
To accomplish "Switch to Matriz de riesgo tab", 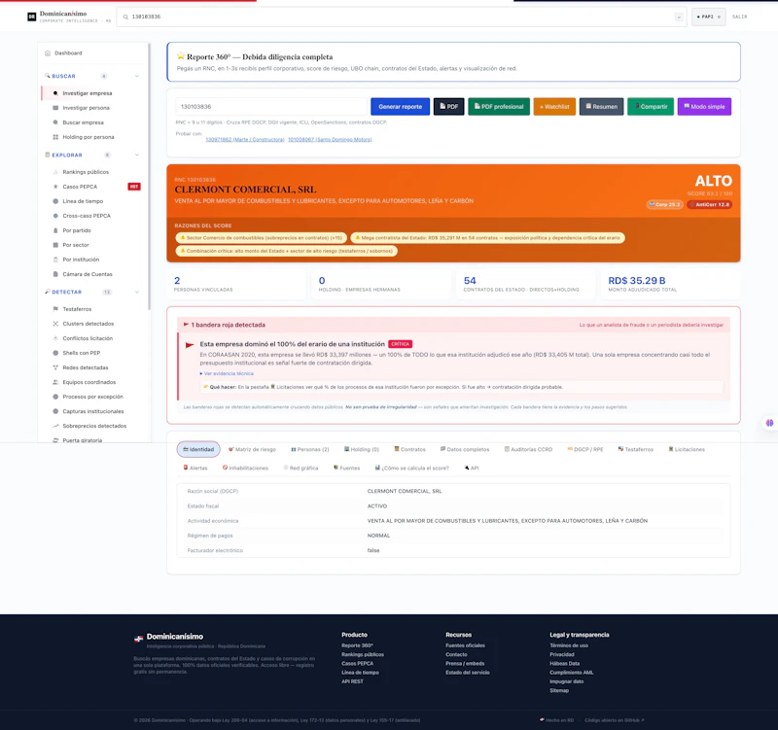I will [x=252, y=449].
